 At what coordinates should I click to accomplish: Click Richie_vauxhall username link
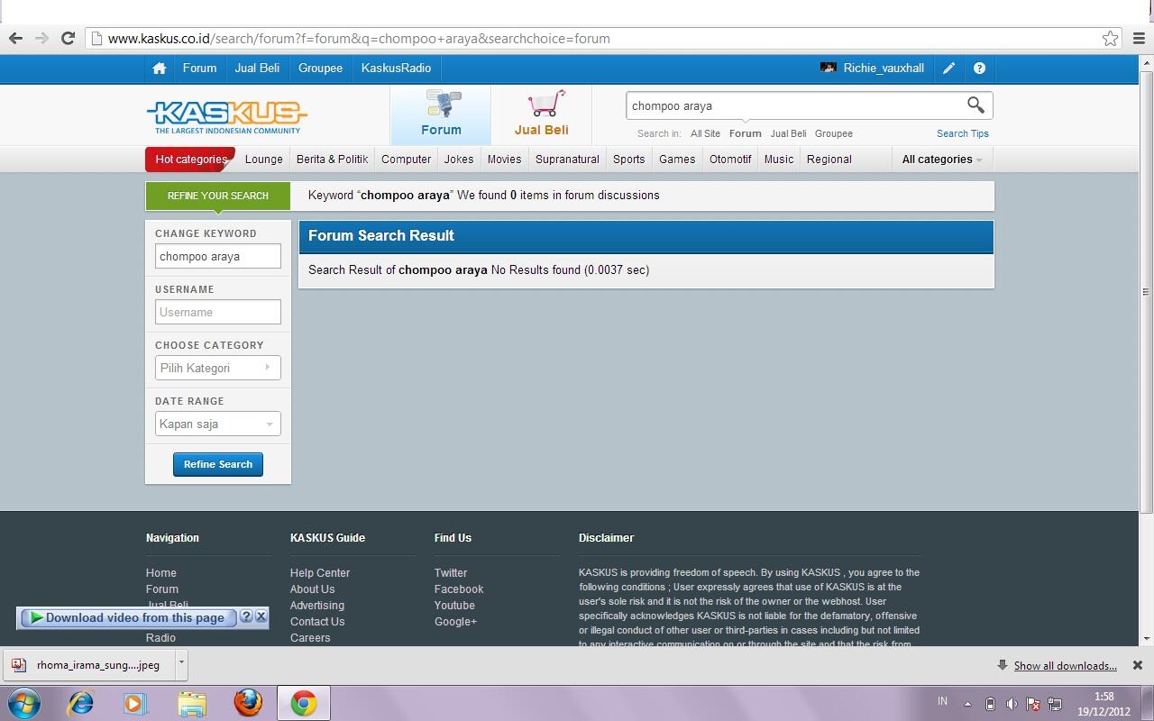click(884, 68)
